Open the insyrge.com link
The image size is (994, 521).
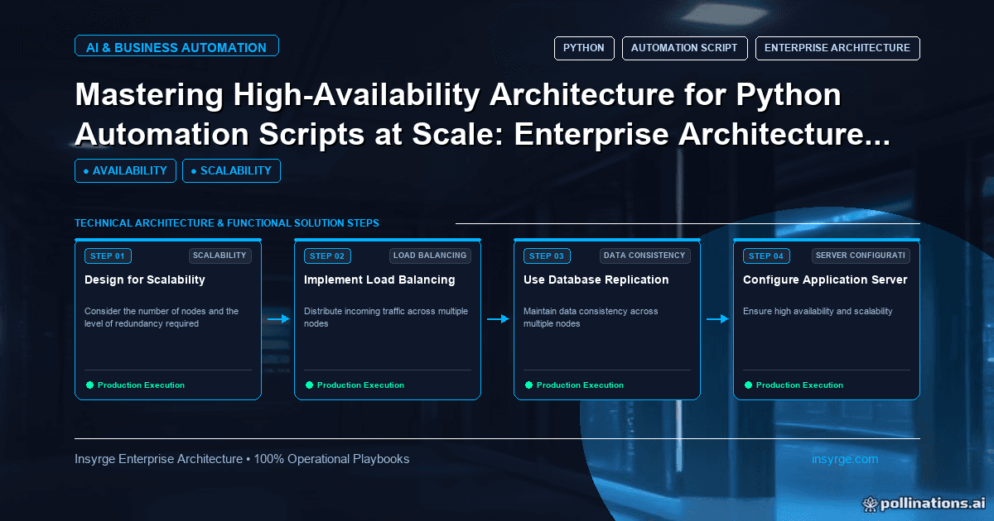tap(845, 459)
